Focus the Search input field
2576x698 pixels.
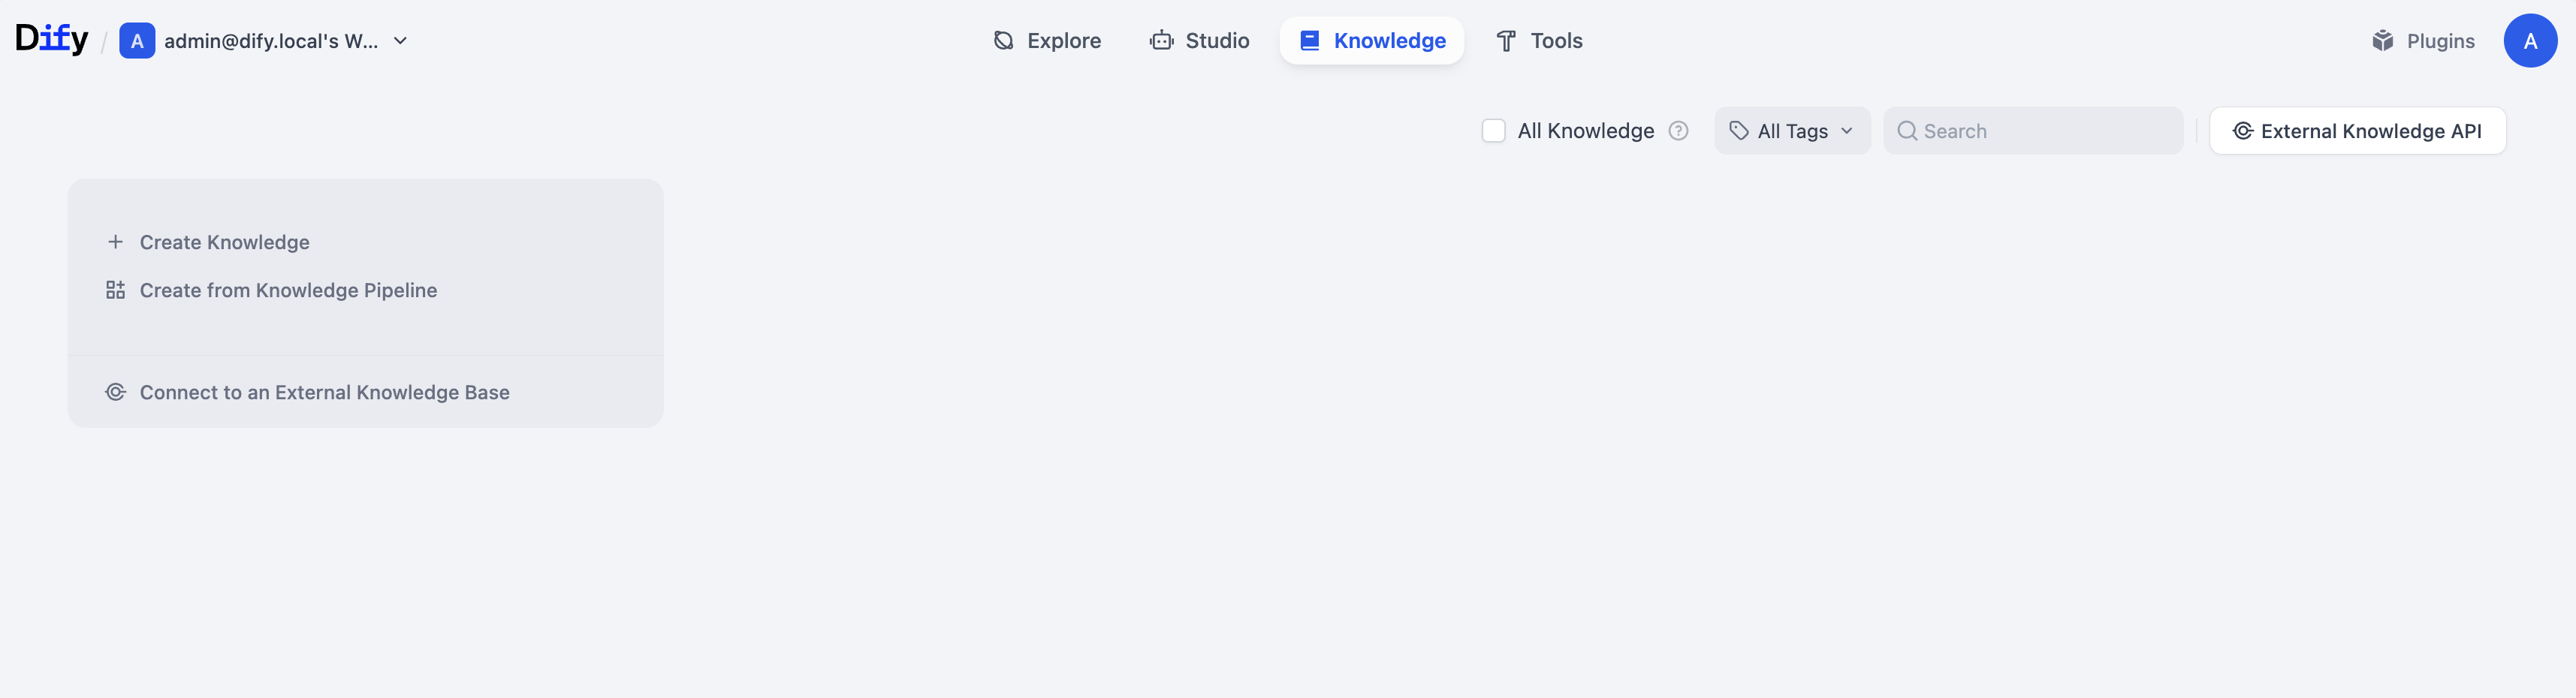click(x=2045, y=131)
